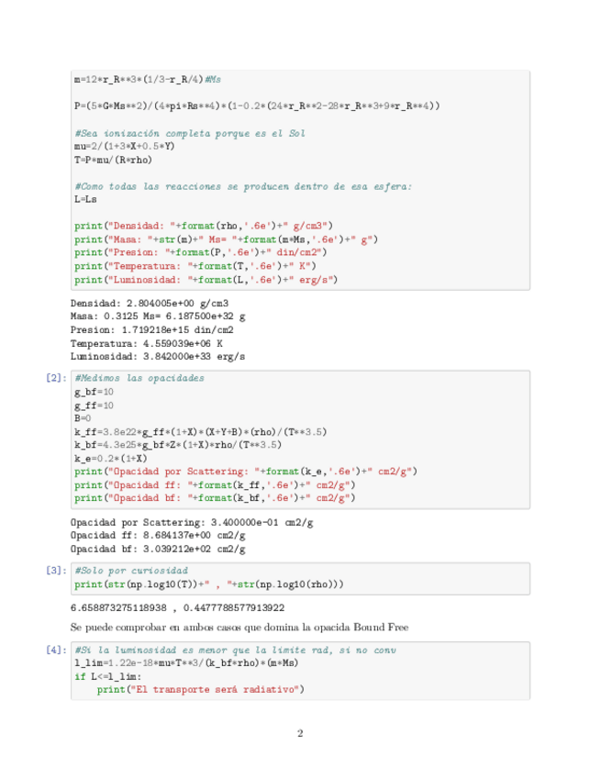The image size is (601, 778).
Task: Click output "Temperatura: 4.559039e+06 K"
Action: [x=147, y=343]
